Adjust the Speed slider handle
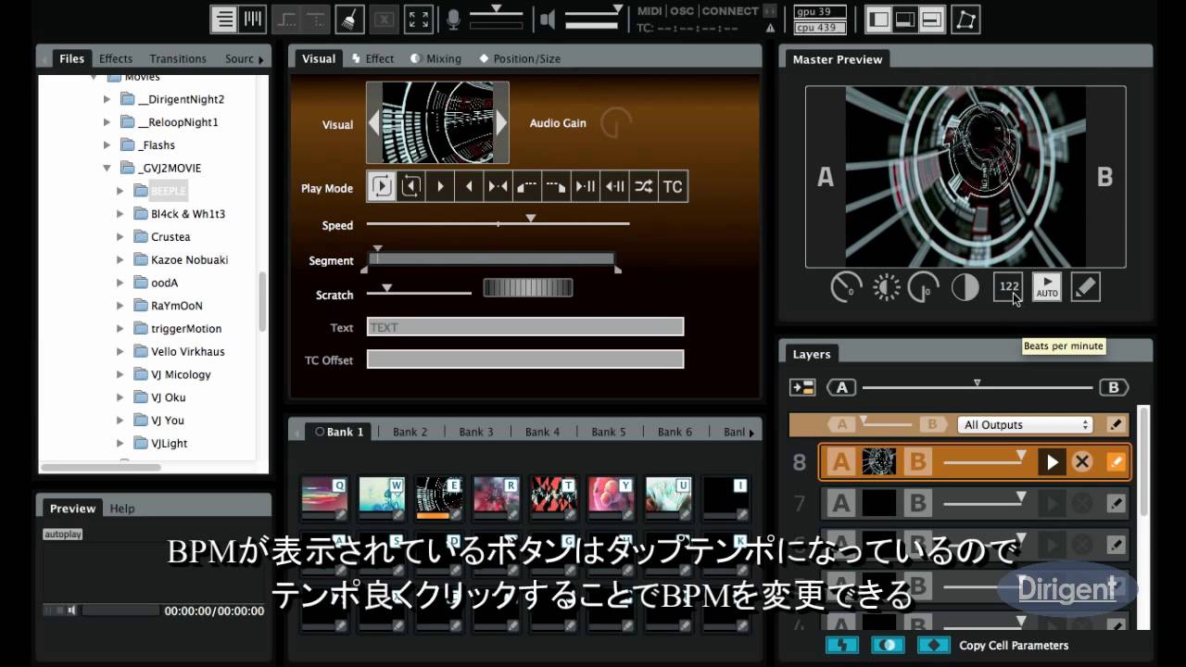Image resolution: width=1186 pixels, height=667 pixels. point(531,218)
